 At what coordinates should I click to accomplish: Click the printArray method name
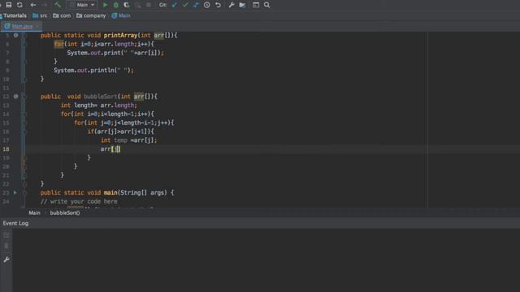tap(120, 35)
